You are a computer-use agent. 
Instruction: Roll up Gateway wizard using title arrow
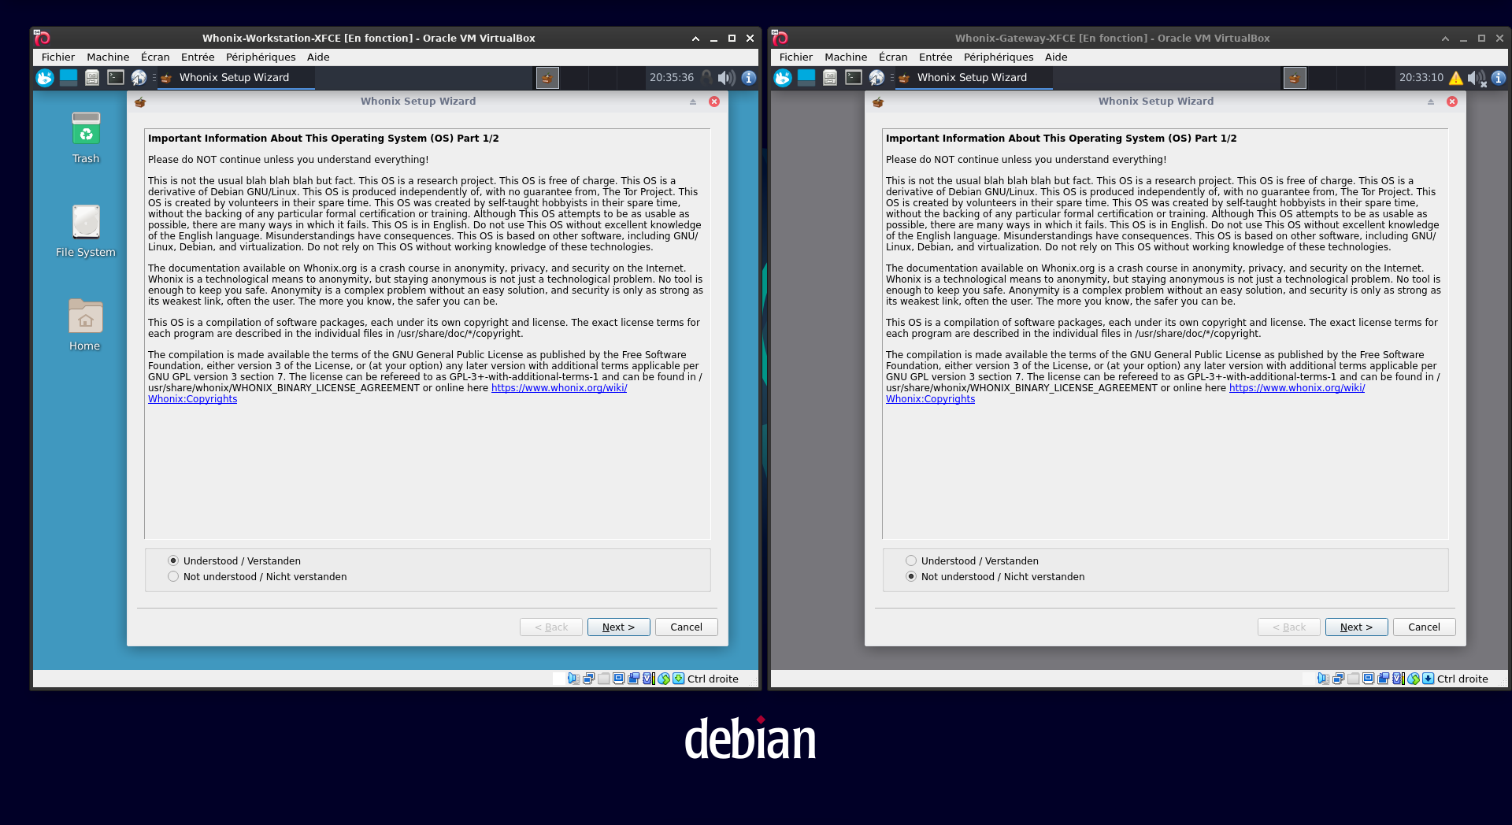tap(1431, 102)
